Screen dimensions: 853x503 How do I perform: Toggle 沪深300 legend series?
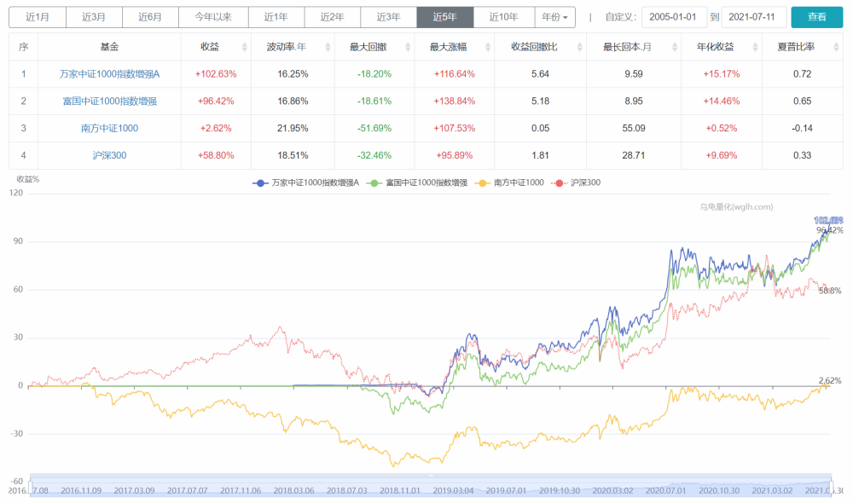576,182
